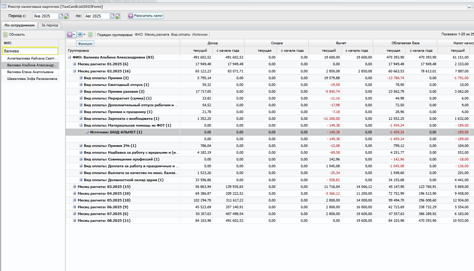The width and height of the screenshot is (474, 271).
Task: Select Валиева Елена Анатольевна in employee list
Action: pyautogui.click(x=30, y=72)
